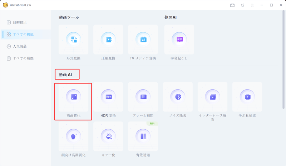Open the ノイズ除去 noise removal tool
Screen dimensions: 286x166
[x=178, y=97]
